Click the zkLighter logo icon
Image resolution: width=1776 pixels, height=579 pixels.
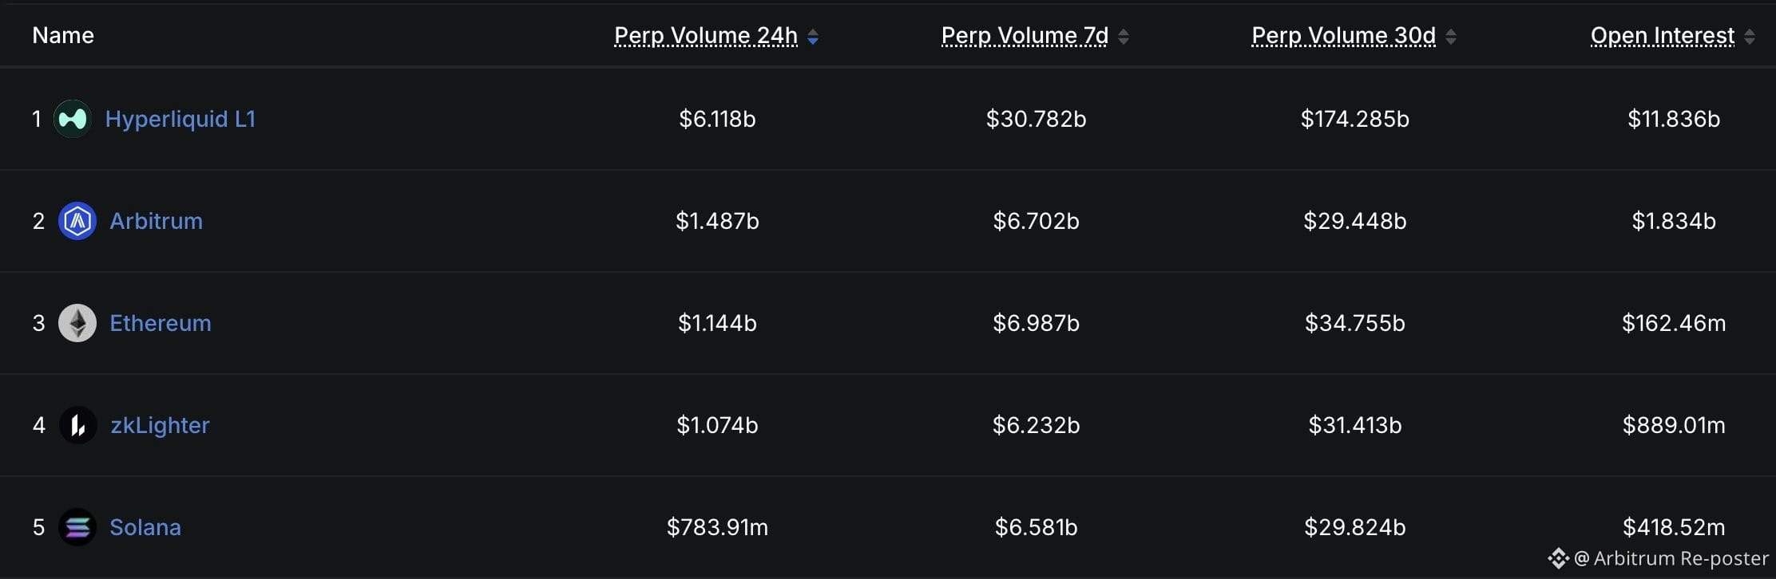tap(77, 425)
